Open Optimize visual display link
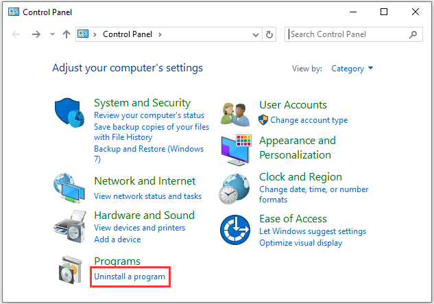The image size is (434, 304). [300, 243]
